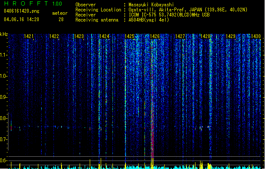Click the 'Receiving Location' label
265x169 pixels.
pyautogui.click(x=98, y=10)
